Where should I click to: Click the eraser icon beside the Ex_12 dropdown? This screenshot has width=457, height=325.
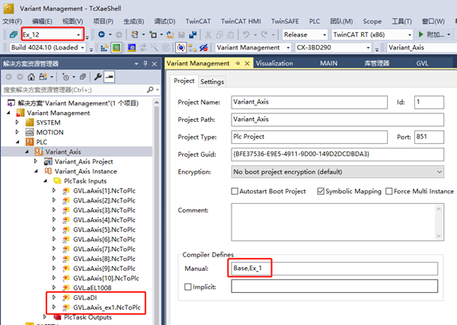click(14, 34)
